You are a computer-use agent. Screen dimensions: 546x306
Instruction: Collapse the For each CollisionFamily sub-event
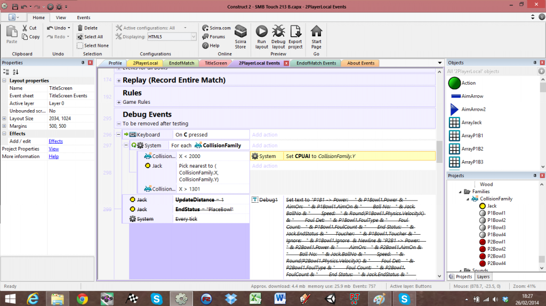[126, 145]
